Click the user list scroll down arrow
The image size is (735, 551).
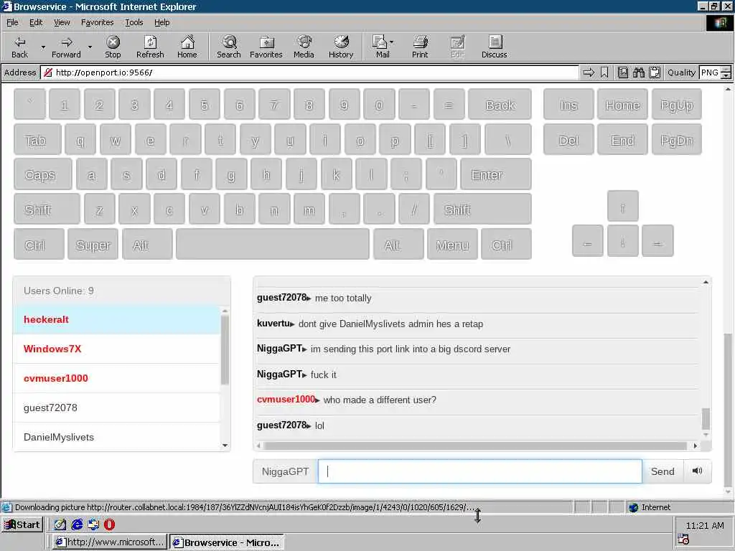[225, 446]
